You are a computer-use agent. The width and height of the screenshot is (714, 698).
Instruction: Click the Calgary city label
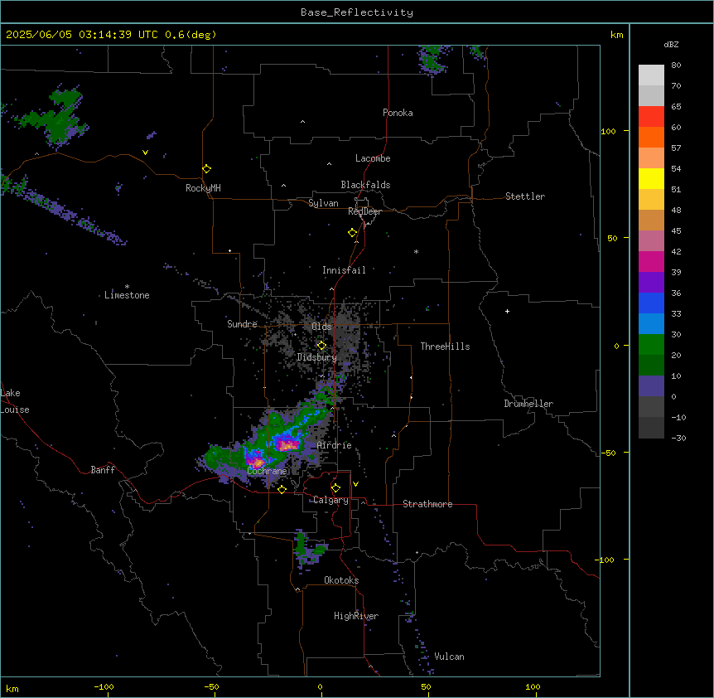tap(331, 500)
